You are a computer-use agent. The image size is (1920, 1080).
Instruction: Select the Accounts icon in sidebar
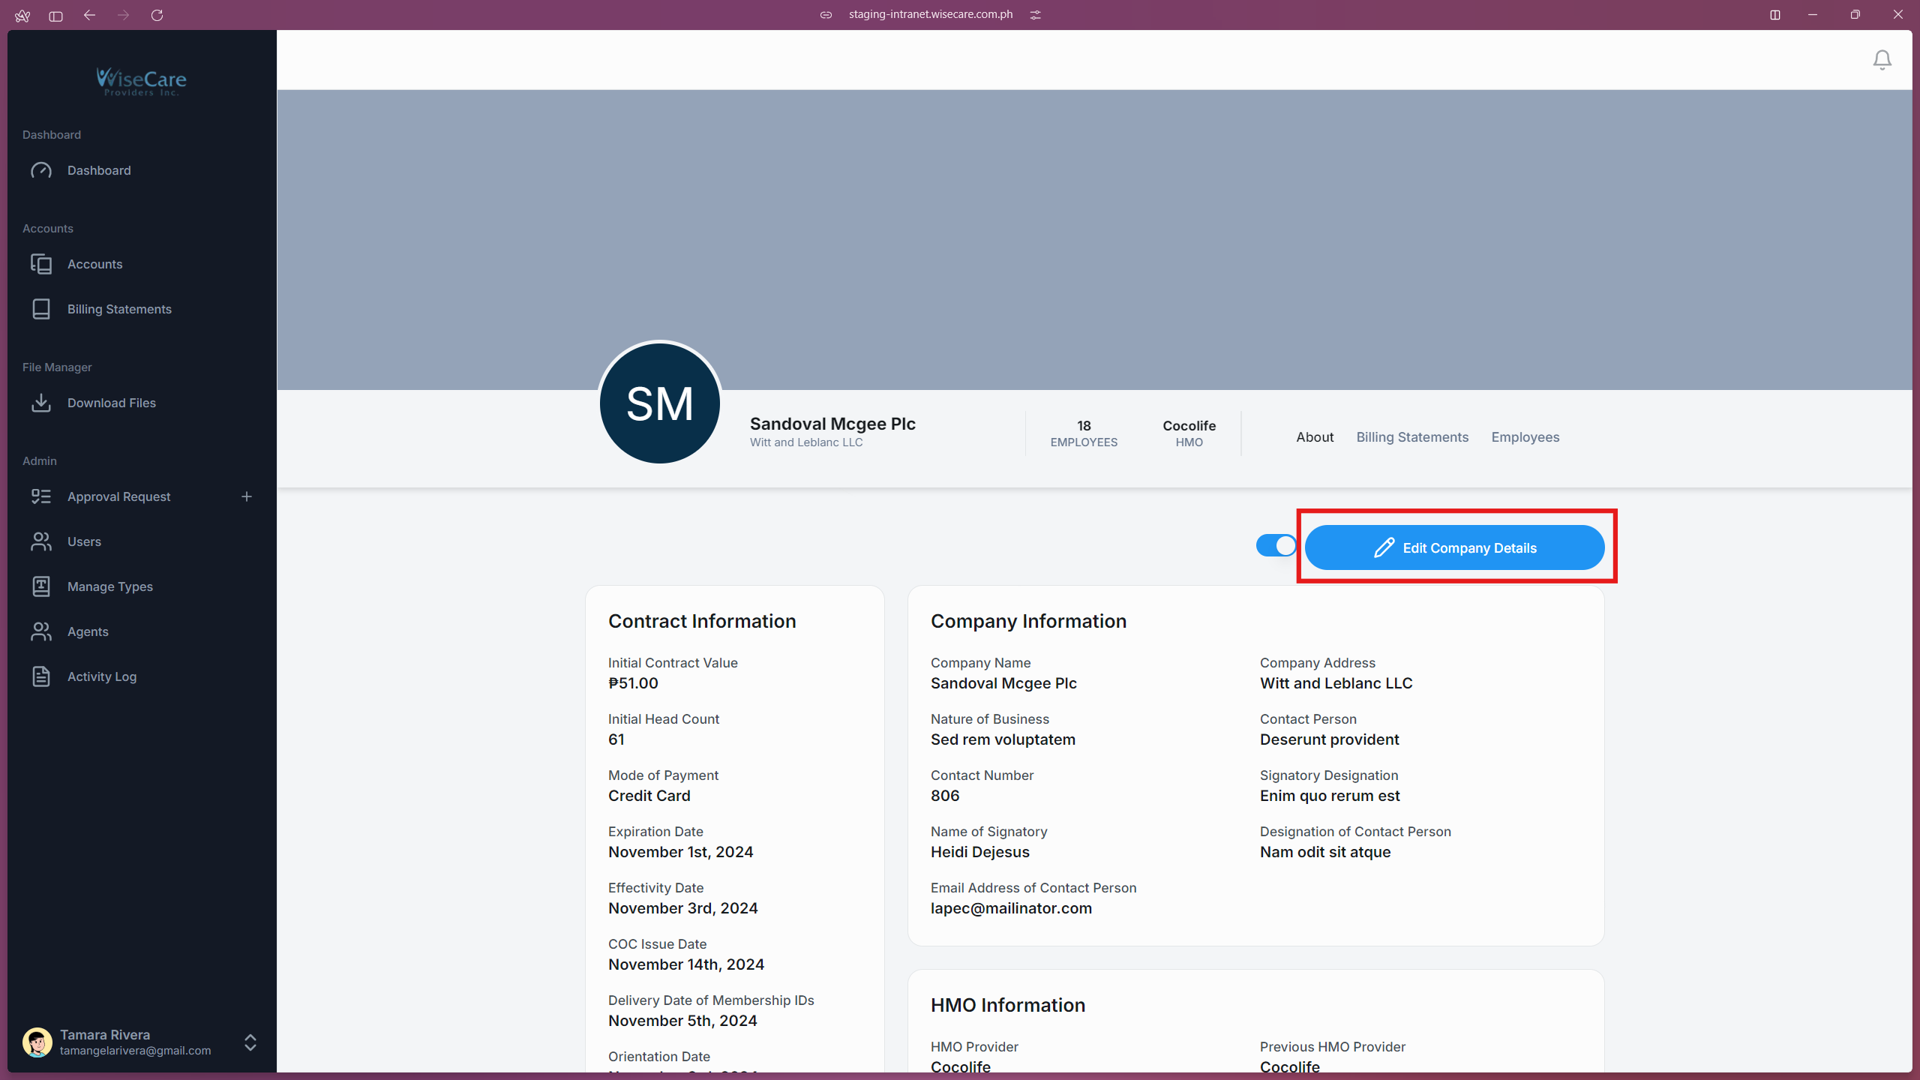(41, 264)
